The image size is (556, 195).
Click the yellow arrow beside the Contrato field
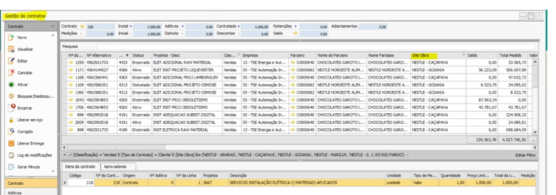[x=83, y=27]
